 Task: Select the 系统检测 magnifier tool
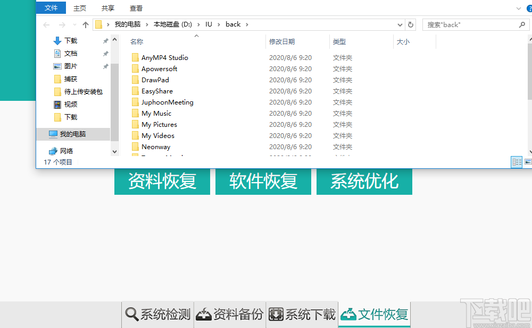click(x=157, y=314)
